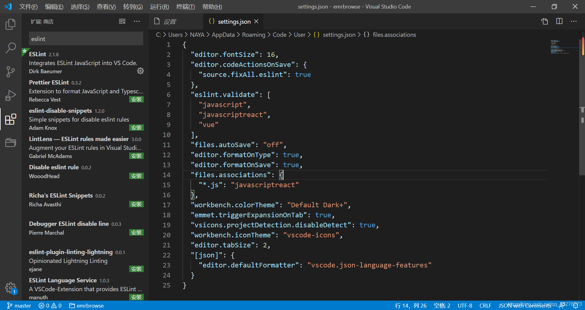Switch to the 设置 tab
Viewport: 585px width, 310px height.
click(176, 21)
